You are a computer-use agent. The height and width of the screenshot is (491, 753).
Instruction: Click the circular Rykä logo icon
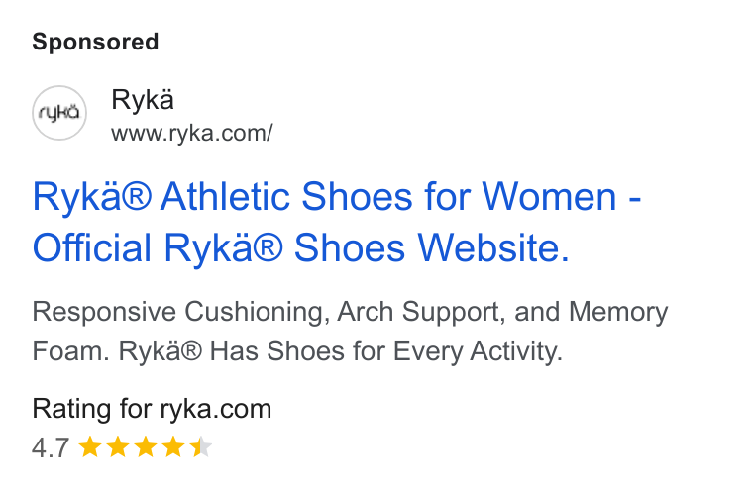(x=59, y=113)
